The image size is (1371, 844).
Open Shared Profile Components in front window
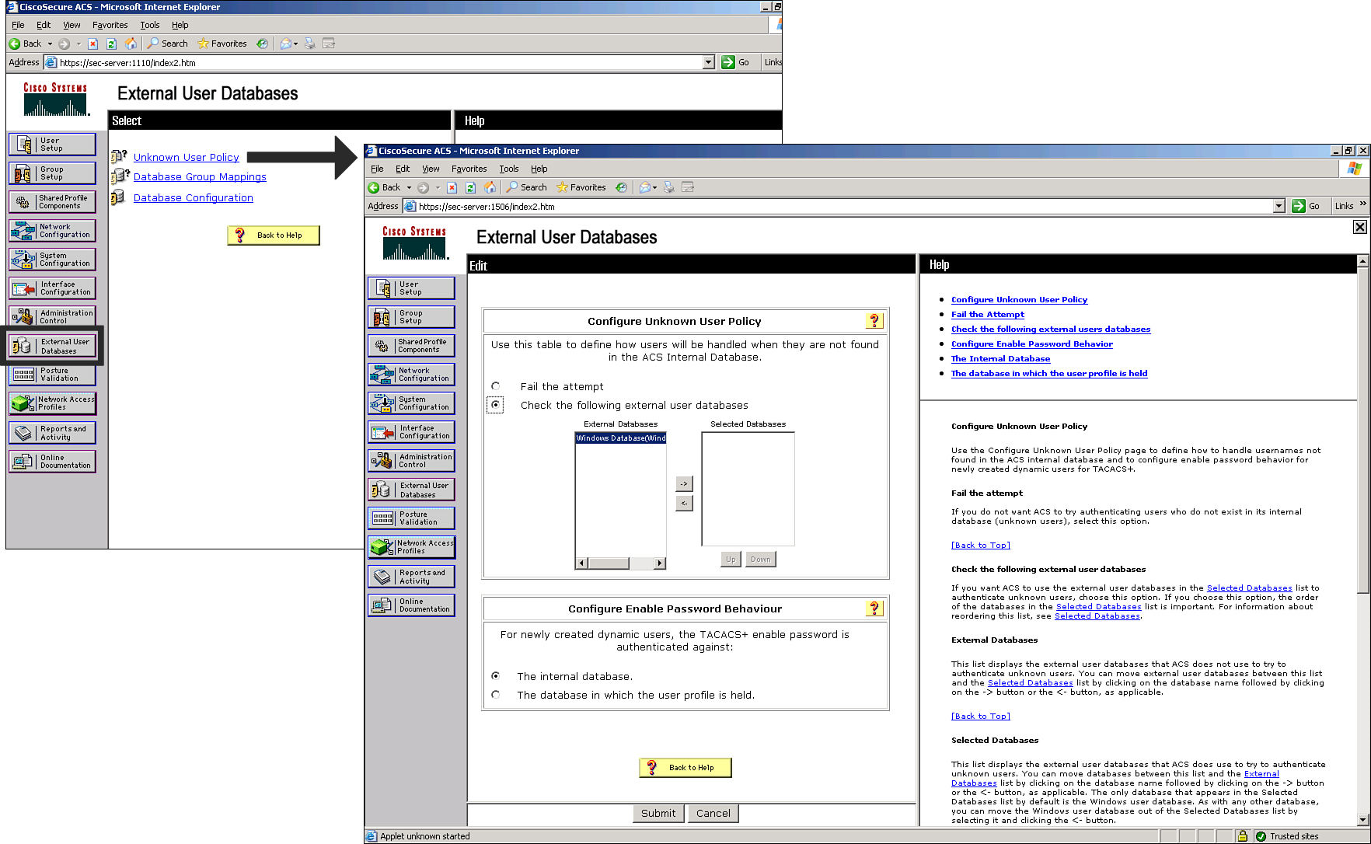pyautogui.click(x=411, y=346)
